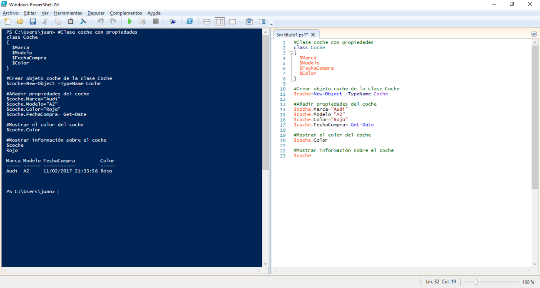Screen dimensions: 540x288
Task: Click the console vertical scrollbar
Action: [266, 148]
